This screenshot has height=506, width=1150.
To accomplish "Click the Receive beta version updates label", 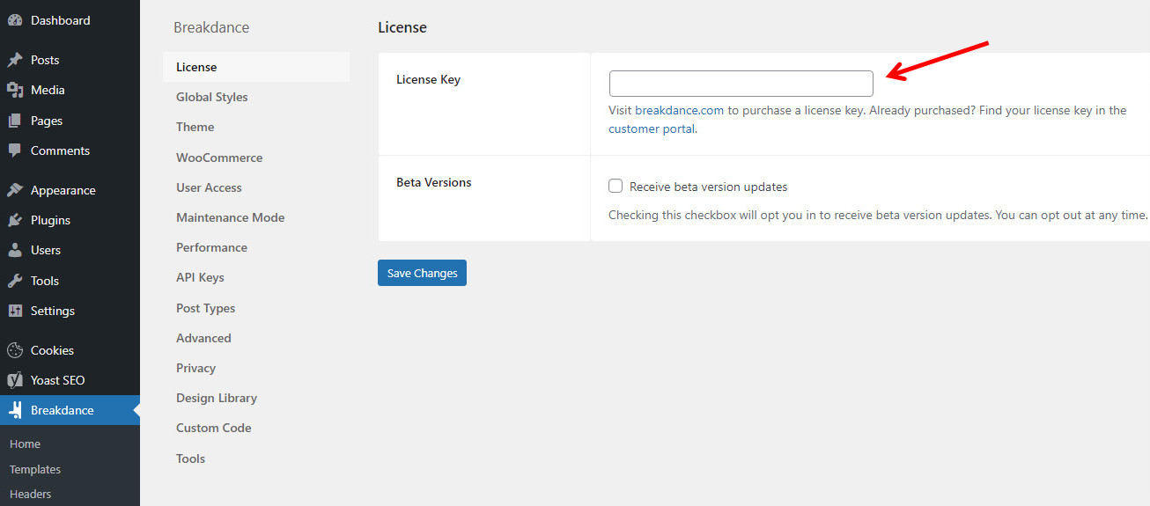I will [x=708, y=187].
